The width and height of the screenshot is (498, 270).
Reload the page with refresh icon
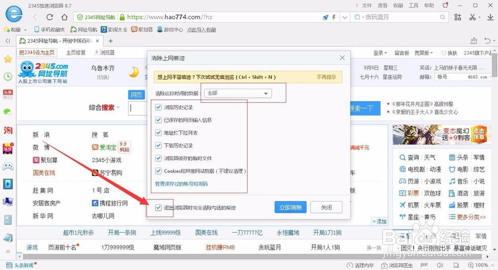[x=49, y=17]
